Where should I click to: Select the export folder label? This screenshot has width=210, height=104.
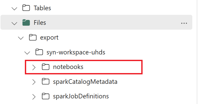[49, 38]
